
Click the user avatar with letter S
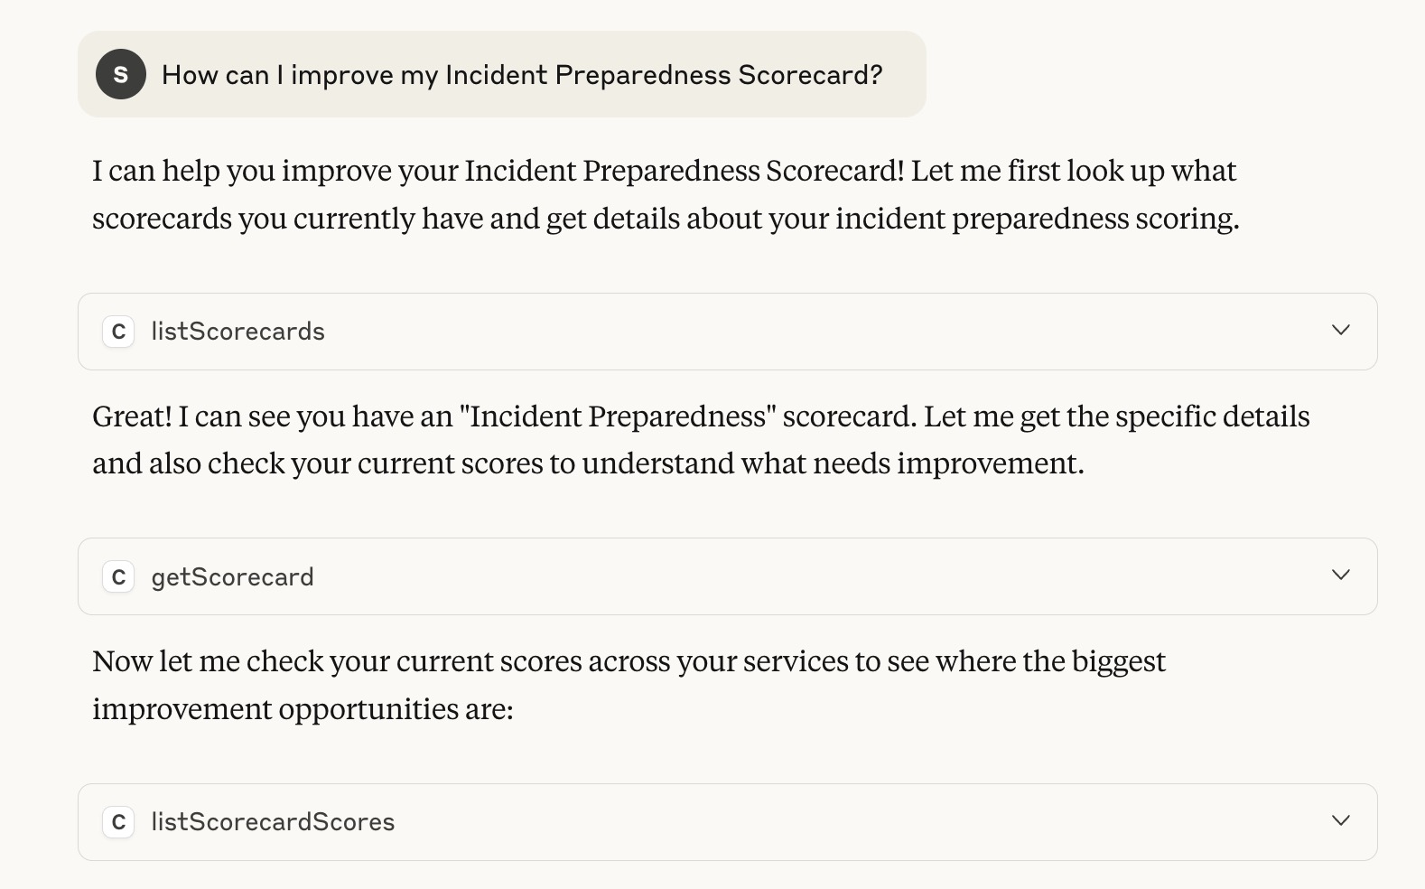(121, 74)
